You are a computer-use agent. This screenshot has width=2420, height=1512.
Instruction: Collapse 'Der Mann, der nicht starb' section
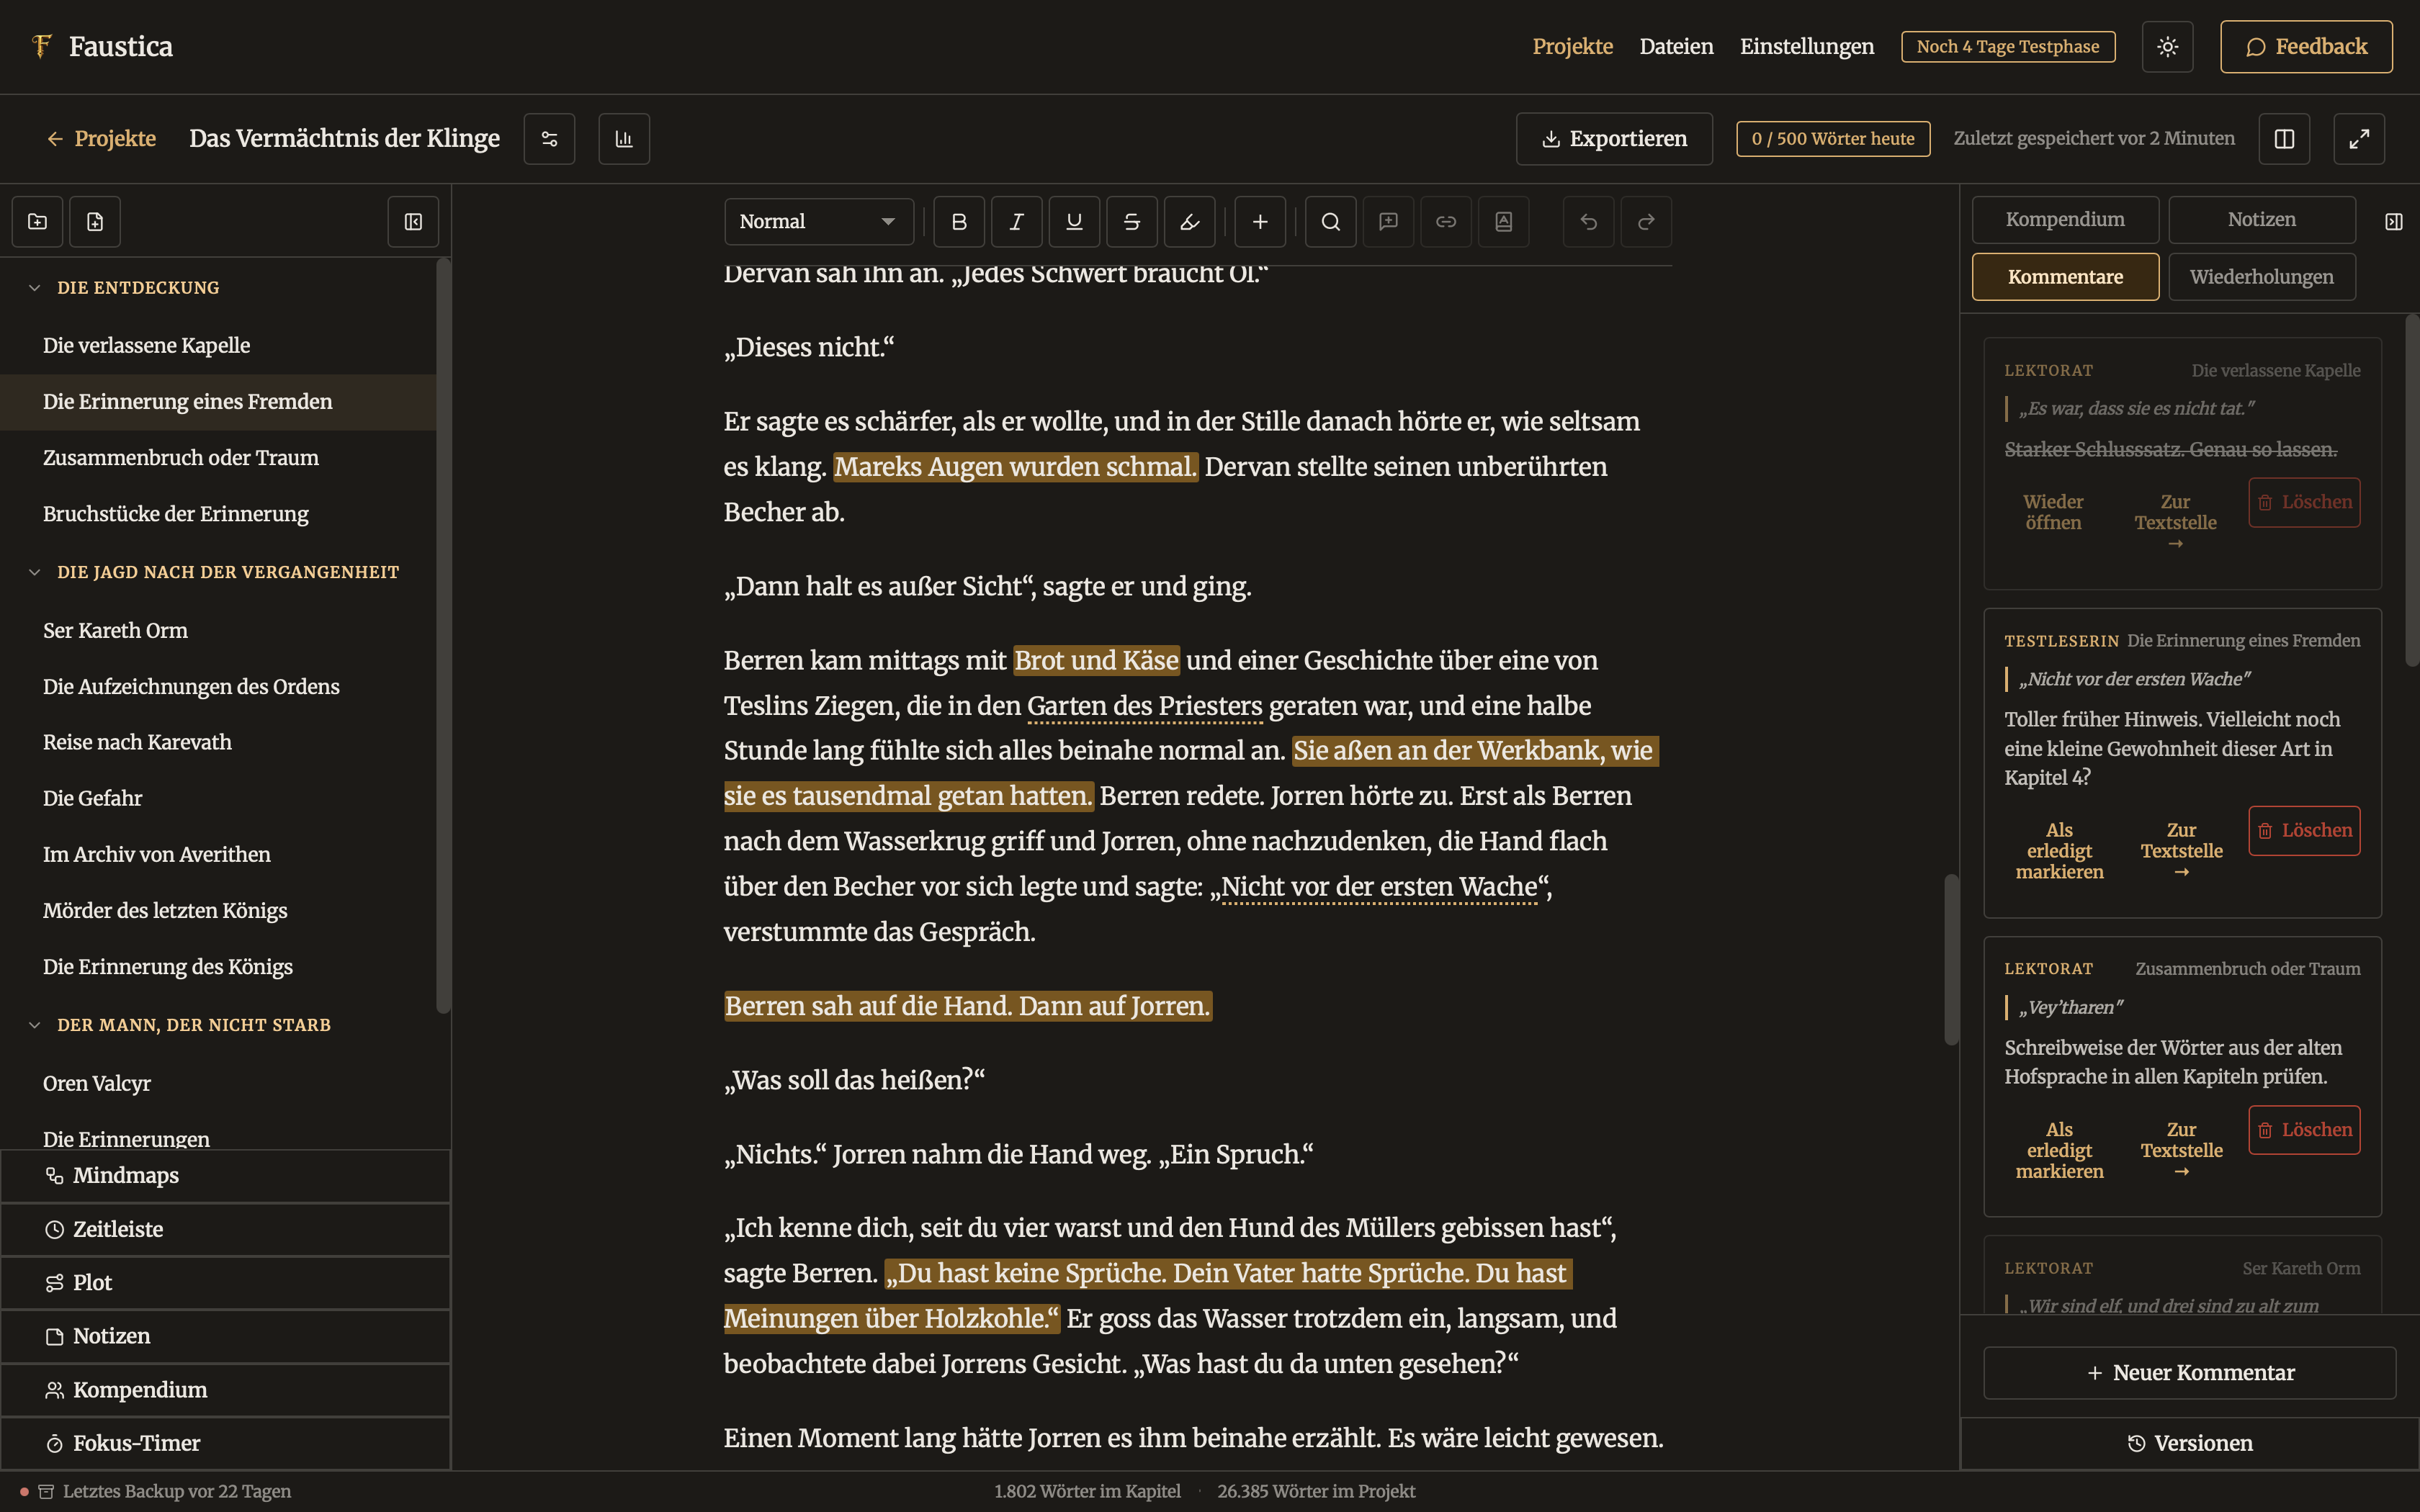35,1025
